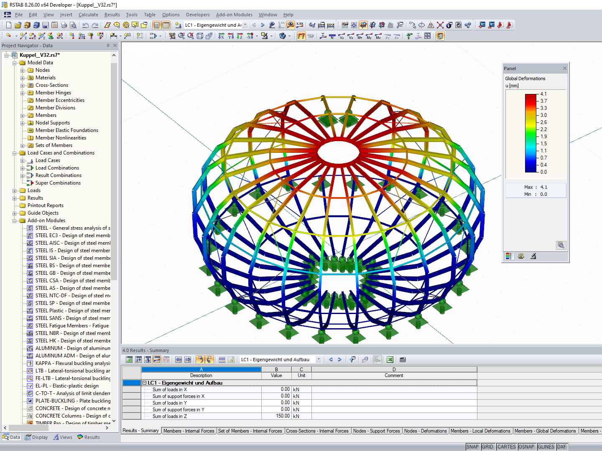Click the mirror tool icon in toolbar

pos(431,25)
